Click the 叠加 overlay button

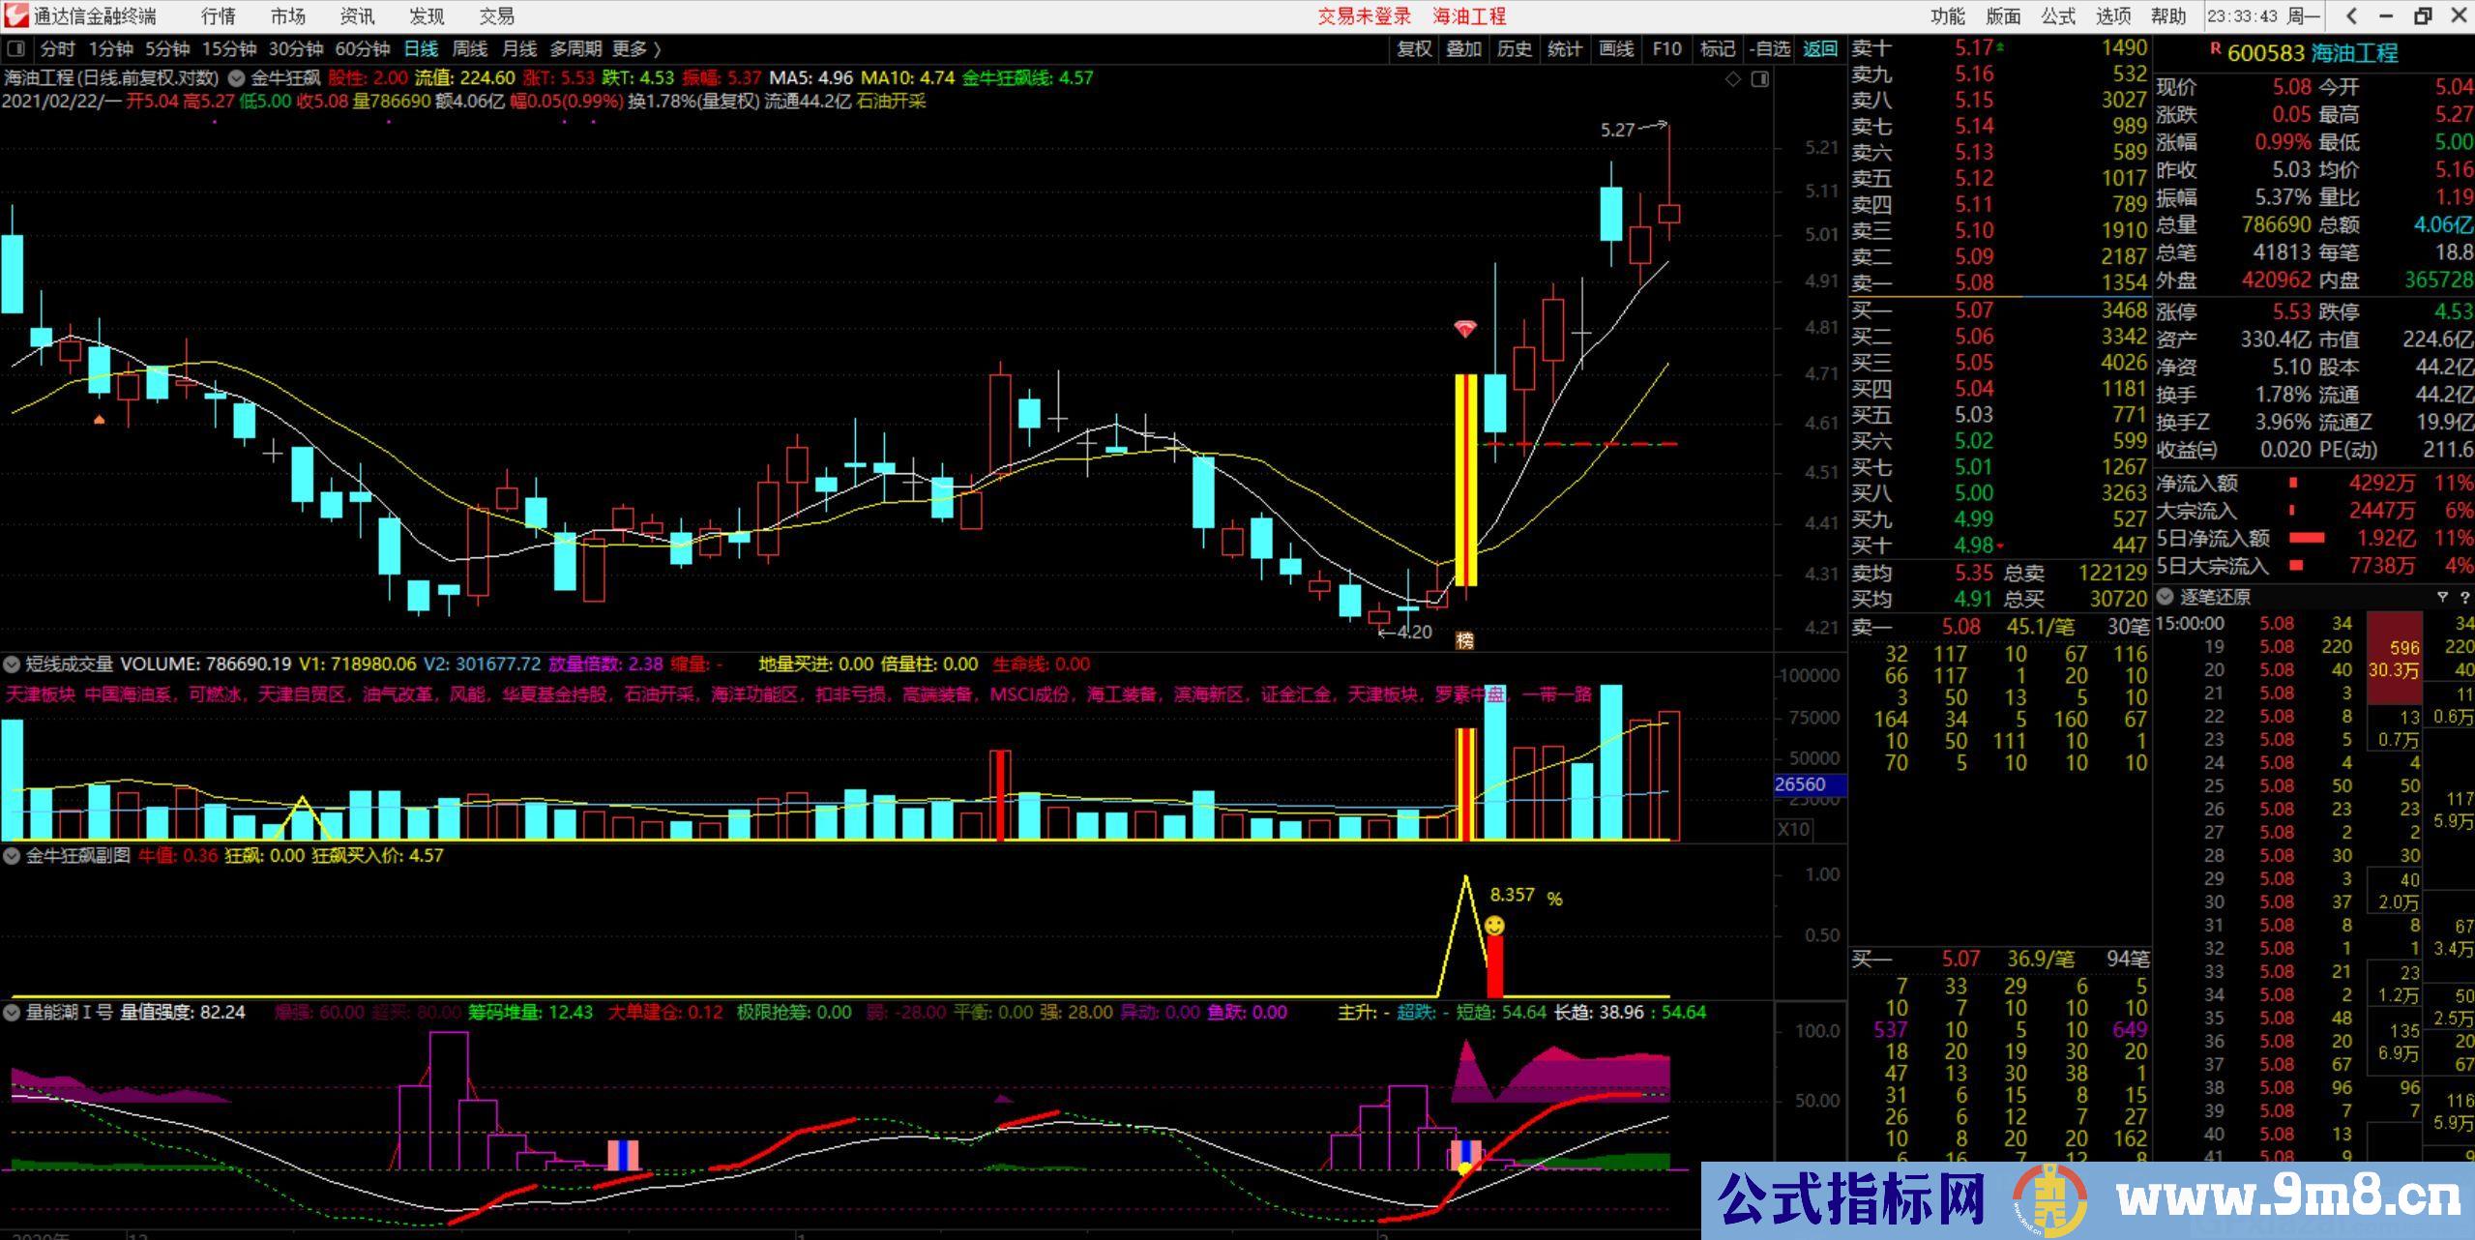[x=1464, y=49]
